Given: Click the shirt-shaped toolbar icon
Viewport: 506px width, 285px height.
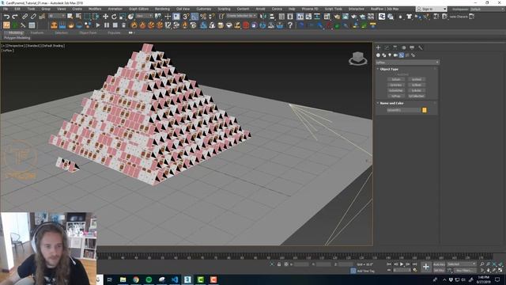Looking at the screenshot, I should 410,17.
